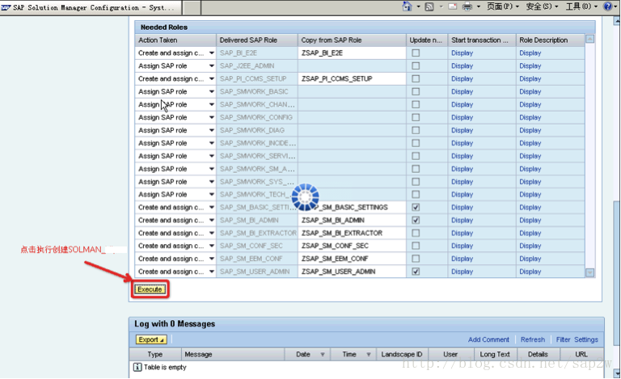Image resolution: width=621 pixels, height=379 pixels.
Task: Open Action Taken dropdown for SAP_SM_EEM_CONF row
Action: pos(212,259)
